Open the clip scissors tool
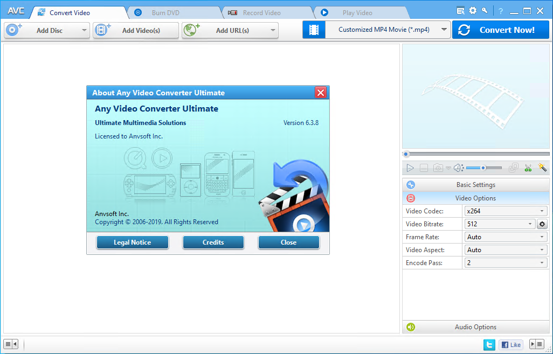Image resolution: width=553 pixels, height=354 pixels. pyautogui.click(x=528, y=168)
